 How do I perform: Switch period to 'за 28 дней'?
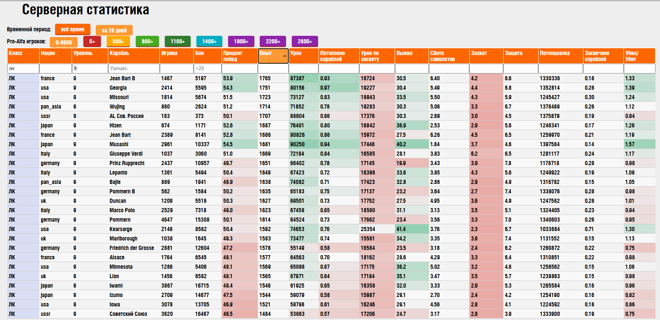(114, 30)
